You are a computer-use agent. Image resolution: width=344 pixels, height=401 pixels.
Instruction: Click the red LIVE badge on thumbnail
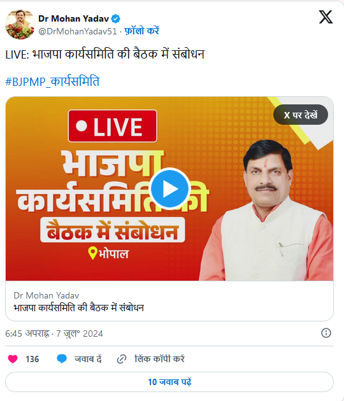pyautogui.click(x=113, y=126)
